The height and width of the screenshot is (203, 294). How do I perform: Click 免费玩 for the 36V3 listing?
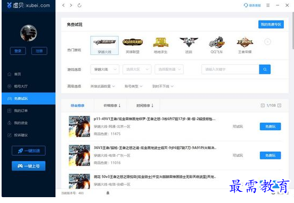tap(270, 155)
